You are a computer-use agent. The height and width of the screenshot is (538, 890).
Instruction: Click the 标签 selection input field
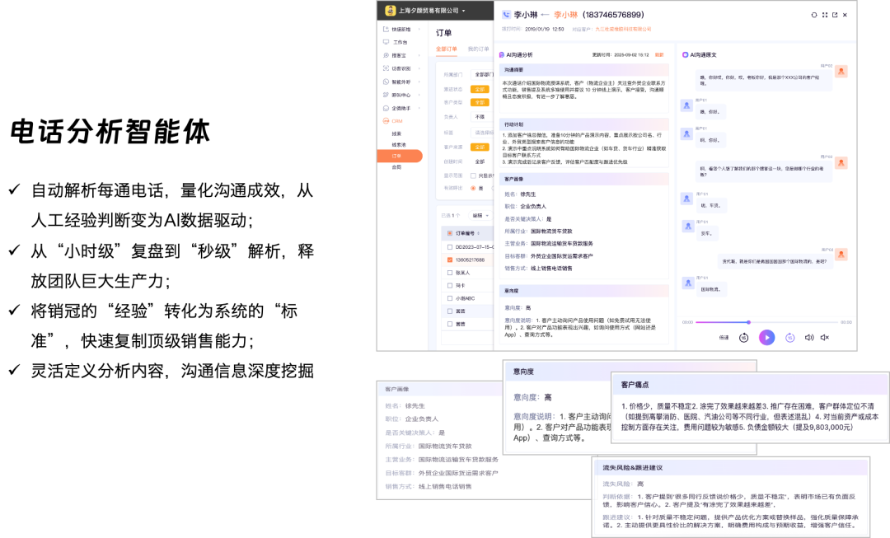(x=482, y=132)
